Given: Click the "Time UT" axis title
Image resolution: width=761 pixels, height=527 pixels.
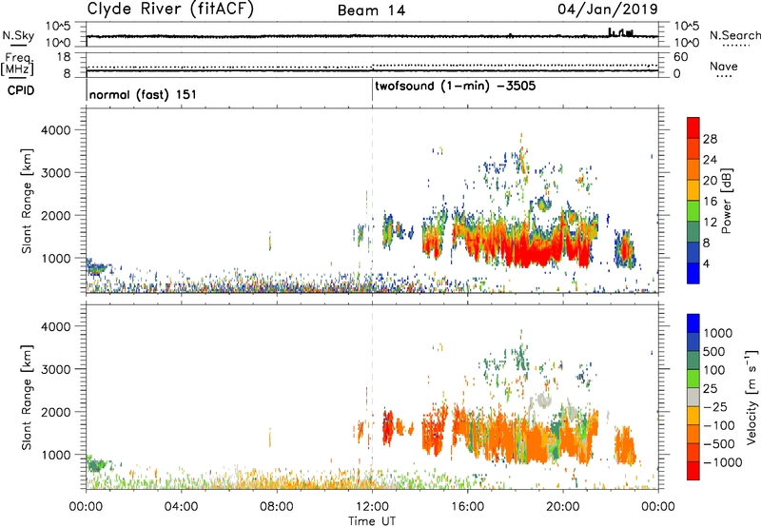Looking at the screenshot, I should click(x=372, y=521).
